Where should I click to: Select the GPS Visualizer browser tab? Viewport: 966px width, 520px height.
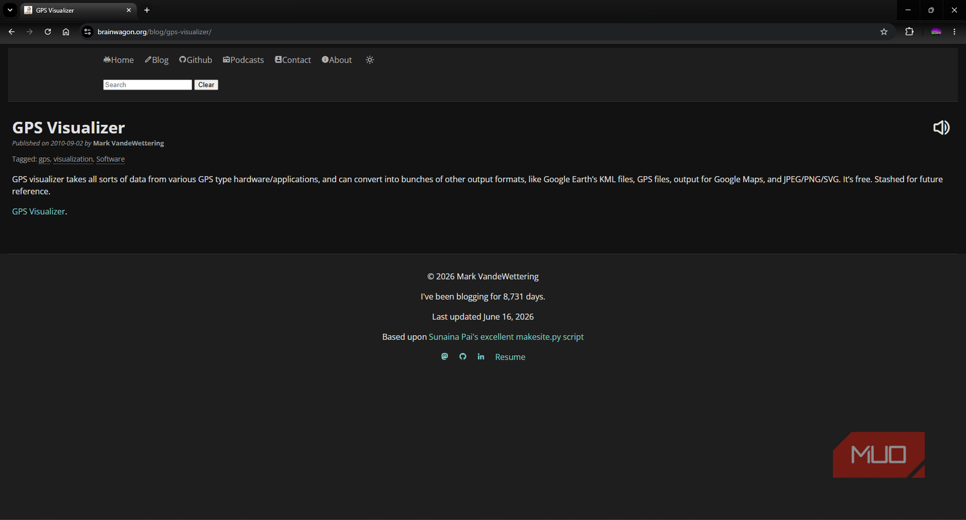point(77,10)
